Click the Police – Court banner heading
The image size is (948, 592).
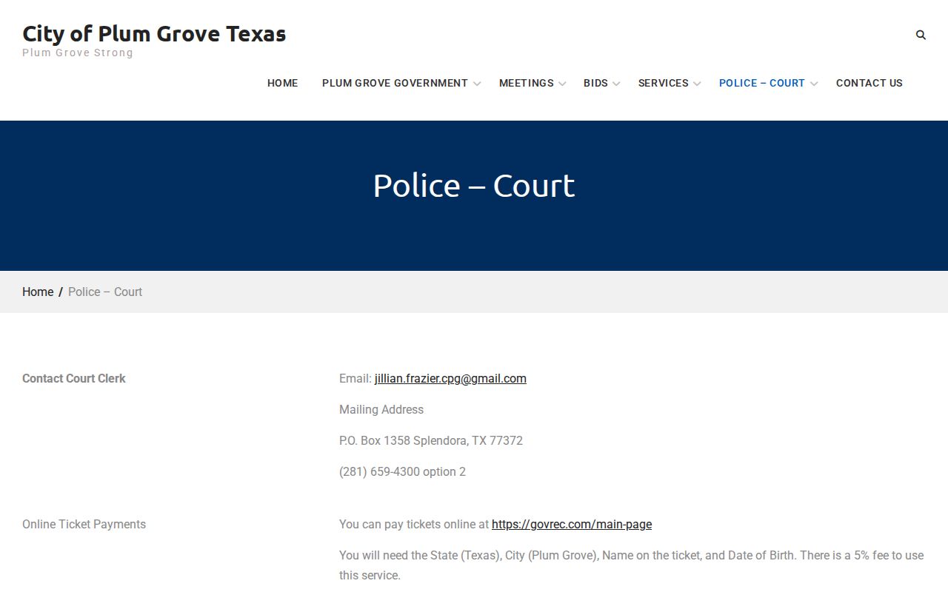pyautogui.click(x=474, y=185)
